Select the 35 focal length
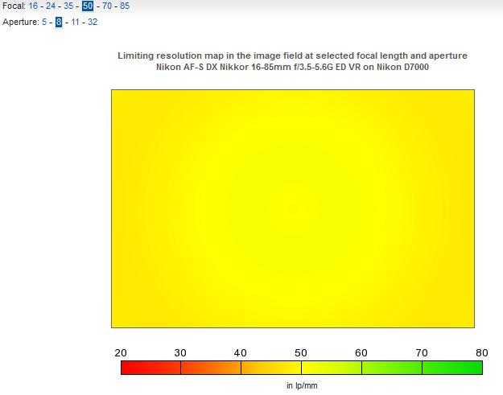Viewport: 503px width, 395px height. click(x=68, y=6)
